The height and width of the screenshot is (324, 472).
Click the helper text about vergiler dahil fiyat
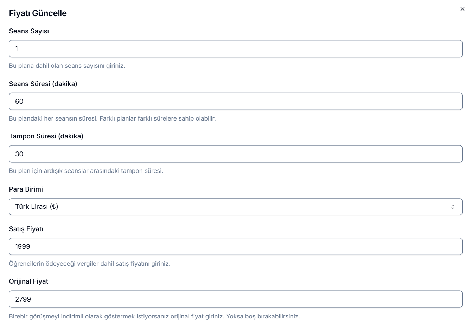click(x=89, y=264)
